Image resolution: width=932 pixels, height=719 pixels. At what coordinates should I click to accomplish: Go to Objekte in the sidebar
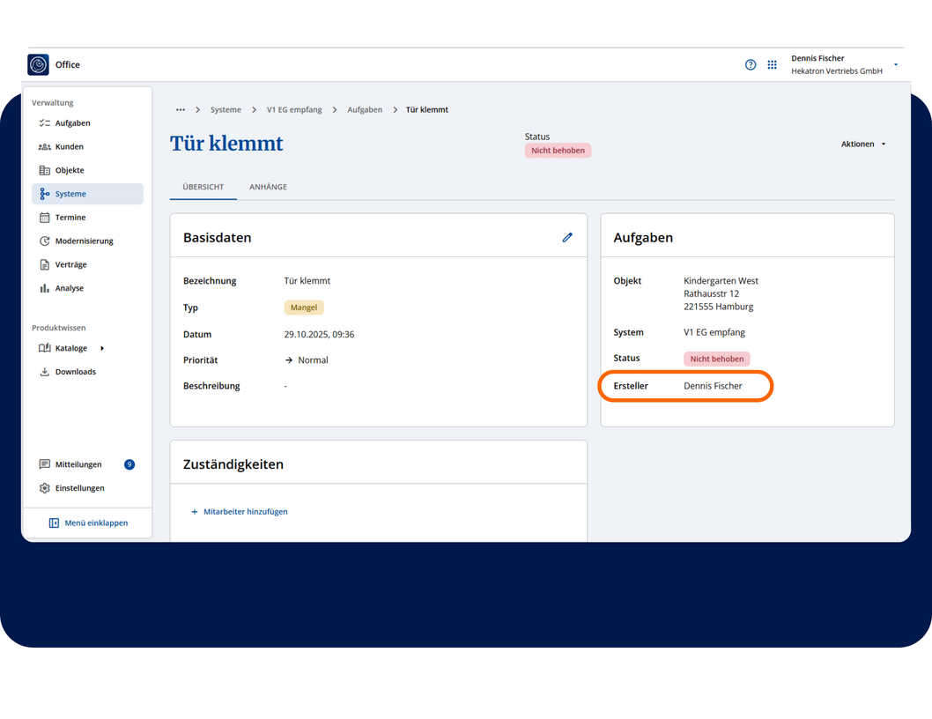[70, 170]
